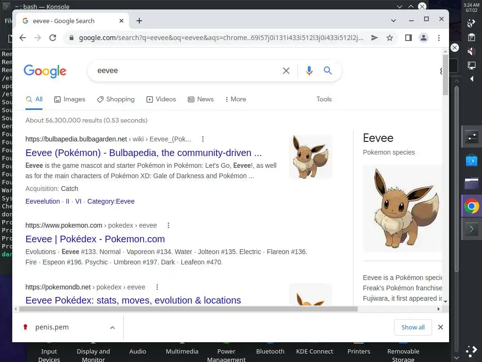The image size is (482, 362).
Task: Bookmark this page with the star
Action: (x=390, y=38)
